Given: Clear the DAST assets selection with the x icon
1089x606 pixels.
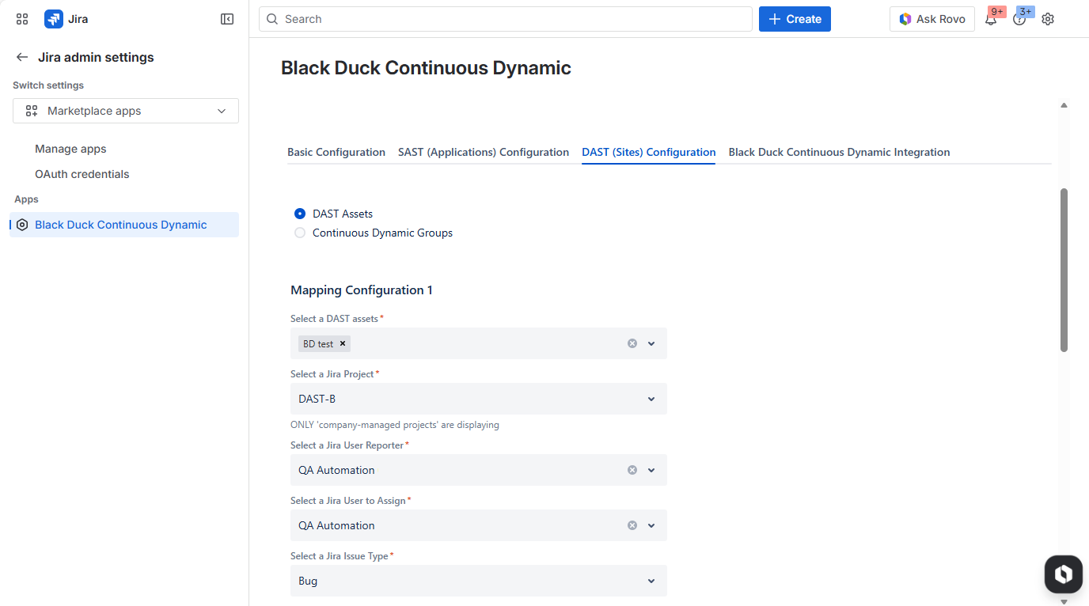Looking at the screenshot, I should click(632, 343).
